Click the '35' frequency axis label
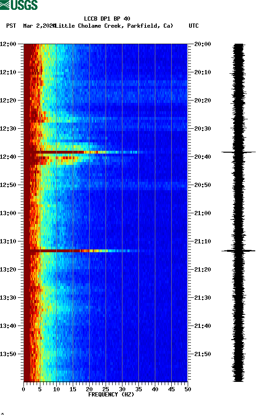The image size is (259, 419). click(x=138, y=389)
